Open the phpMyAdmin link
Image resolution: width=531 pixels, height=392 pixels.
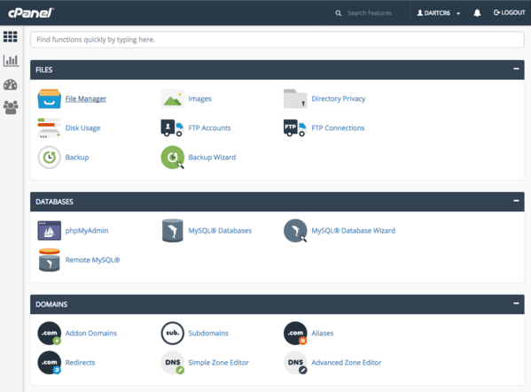click(x=87, y=231)
